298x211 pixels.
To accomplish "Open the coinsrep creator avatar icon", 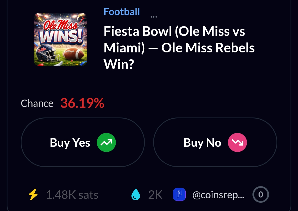I will point(179,195).
